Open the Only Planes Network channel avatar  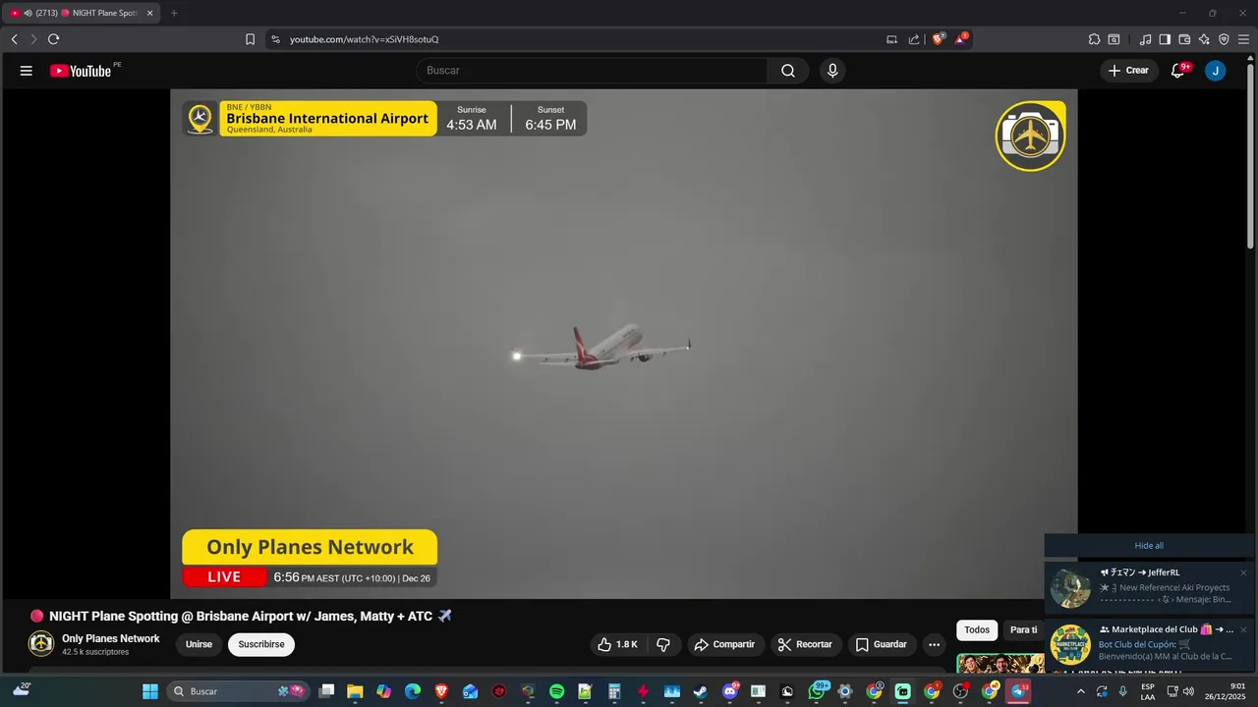pyautogui.click(x=41, y=644)
